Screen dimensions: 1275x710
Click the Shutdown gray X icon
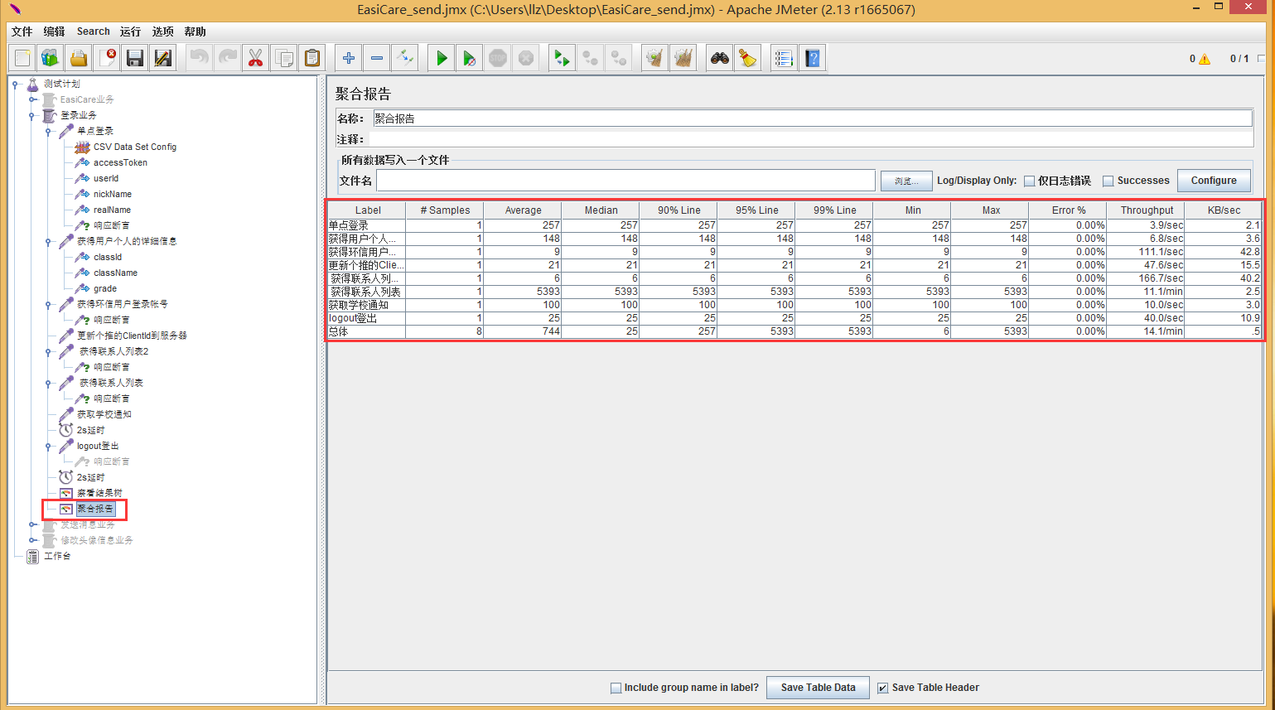click(526, 58)
